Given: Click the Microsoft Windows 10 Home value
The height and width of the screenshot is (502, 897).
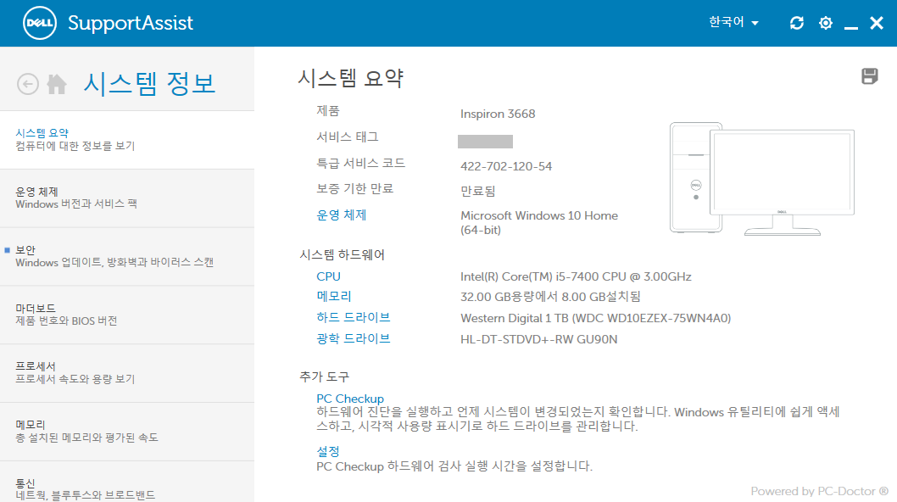Looking at the screenshot, I should point(539,223).
